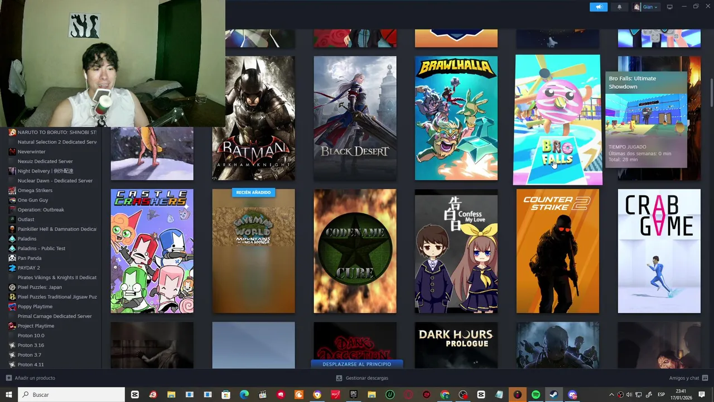This screenshot has width=714, height=402.
Task: Click the Outlast icon in the sidebar
Action: pos(12,219)
